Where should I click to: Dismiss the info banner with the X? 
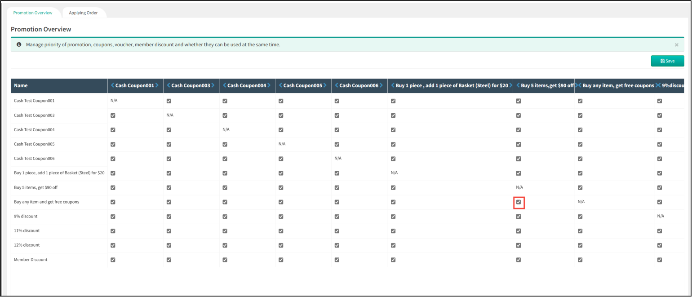pyautogui.click(x=676, y=45)
